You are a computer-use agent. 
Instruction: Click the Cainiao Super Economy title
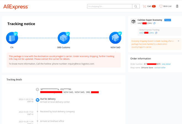150,20
